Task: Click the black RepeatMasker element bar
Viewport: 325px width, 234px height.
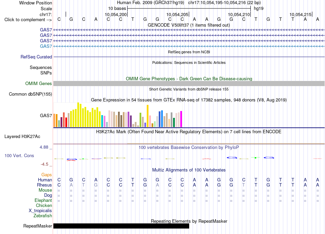Action: click(x=121, y=226)
